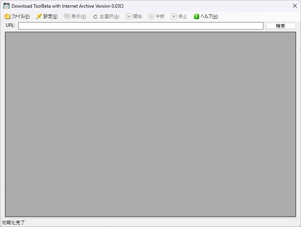Focus the URL text input field
This screenshot has width=301, height=227.
point(141,26)
